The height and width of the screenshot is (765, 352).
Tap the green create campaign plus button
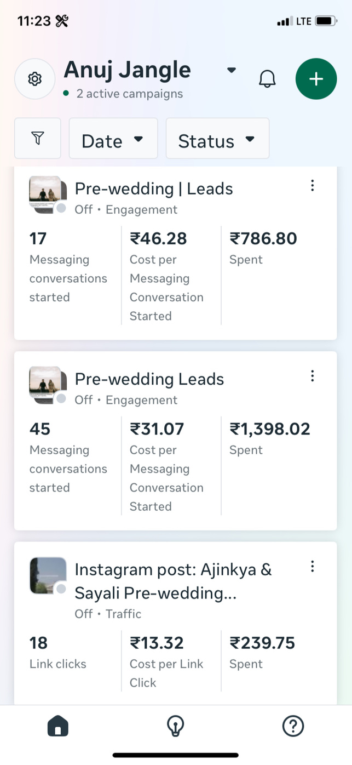click(x=316, y=79)
